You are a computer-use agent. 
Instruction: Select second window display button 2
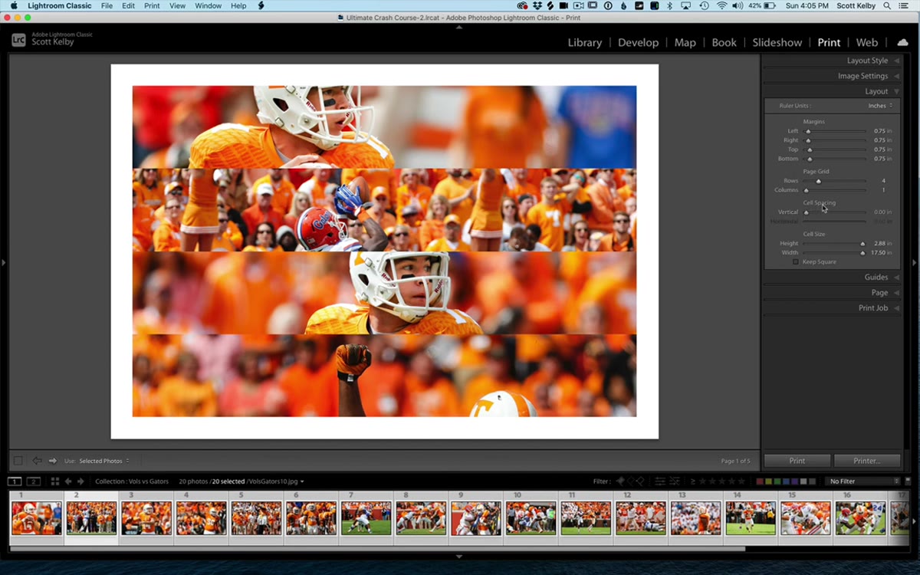(x=33, y=481)
